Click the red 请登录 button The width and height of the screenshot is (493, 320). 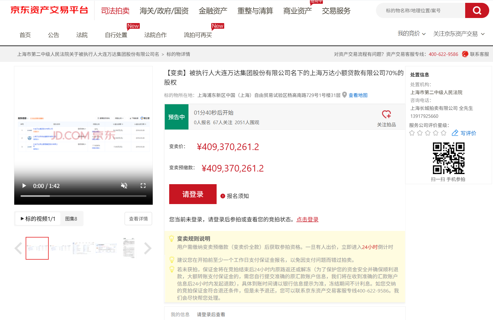[193, 194]
